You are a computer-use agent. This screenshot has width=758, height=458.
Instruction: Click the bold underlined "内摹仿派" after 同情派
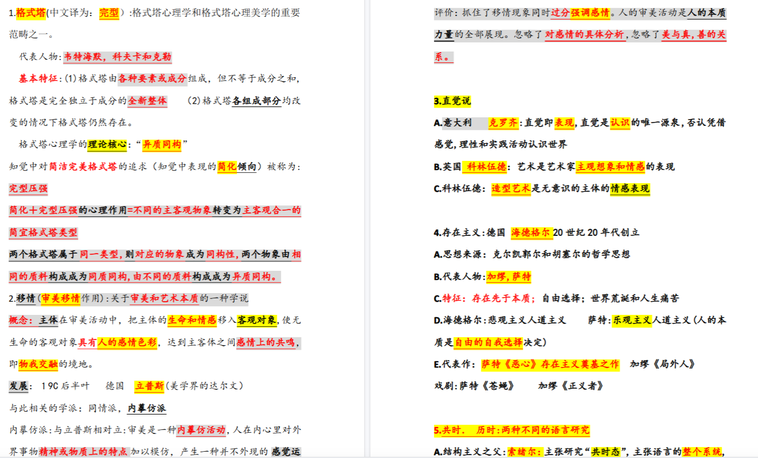pyautogui.click(x=147, y=408)
